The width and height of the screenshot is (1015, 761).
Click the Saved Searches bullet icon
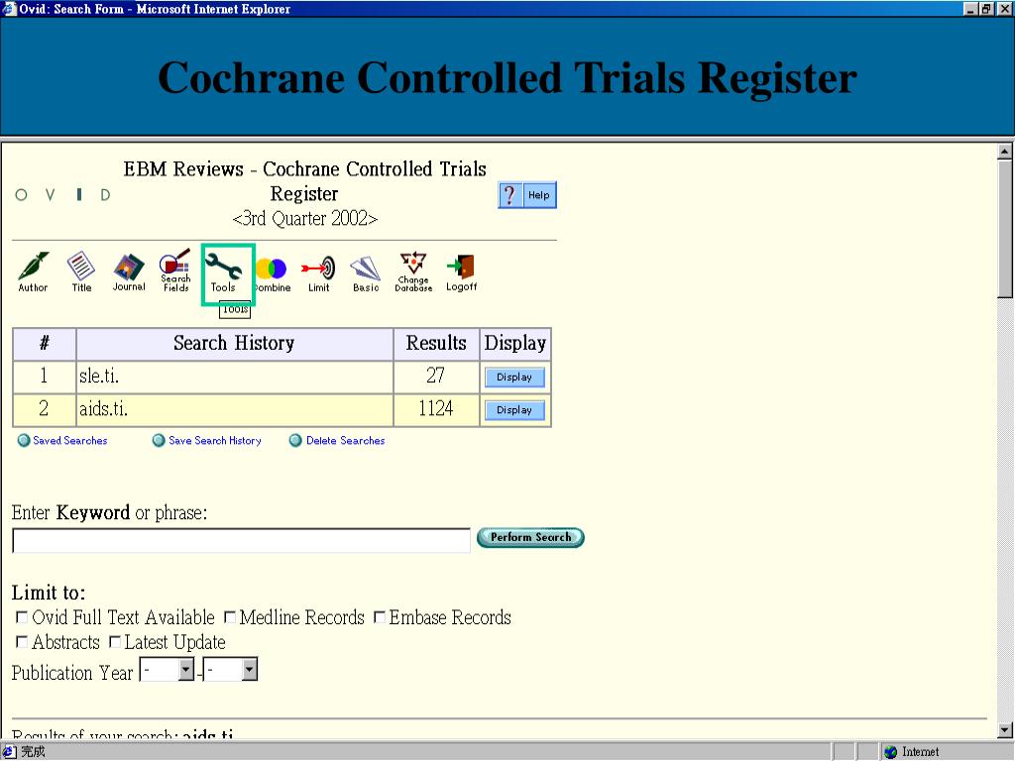pyautogui.click(x=24, y=441)
